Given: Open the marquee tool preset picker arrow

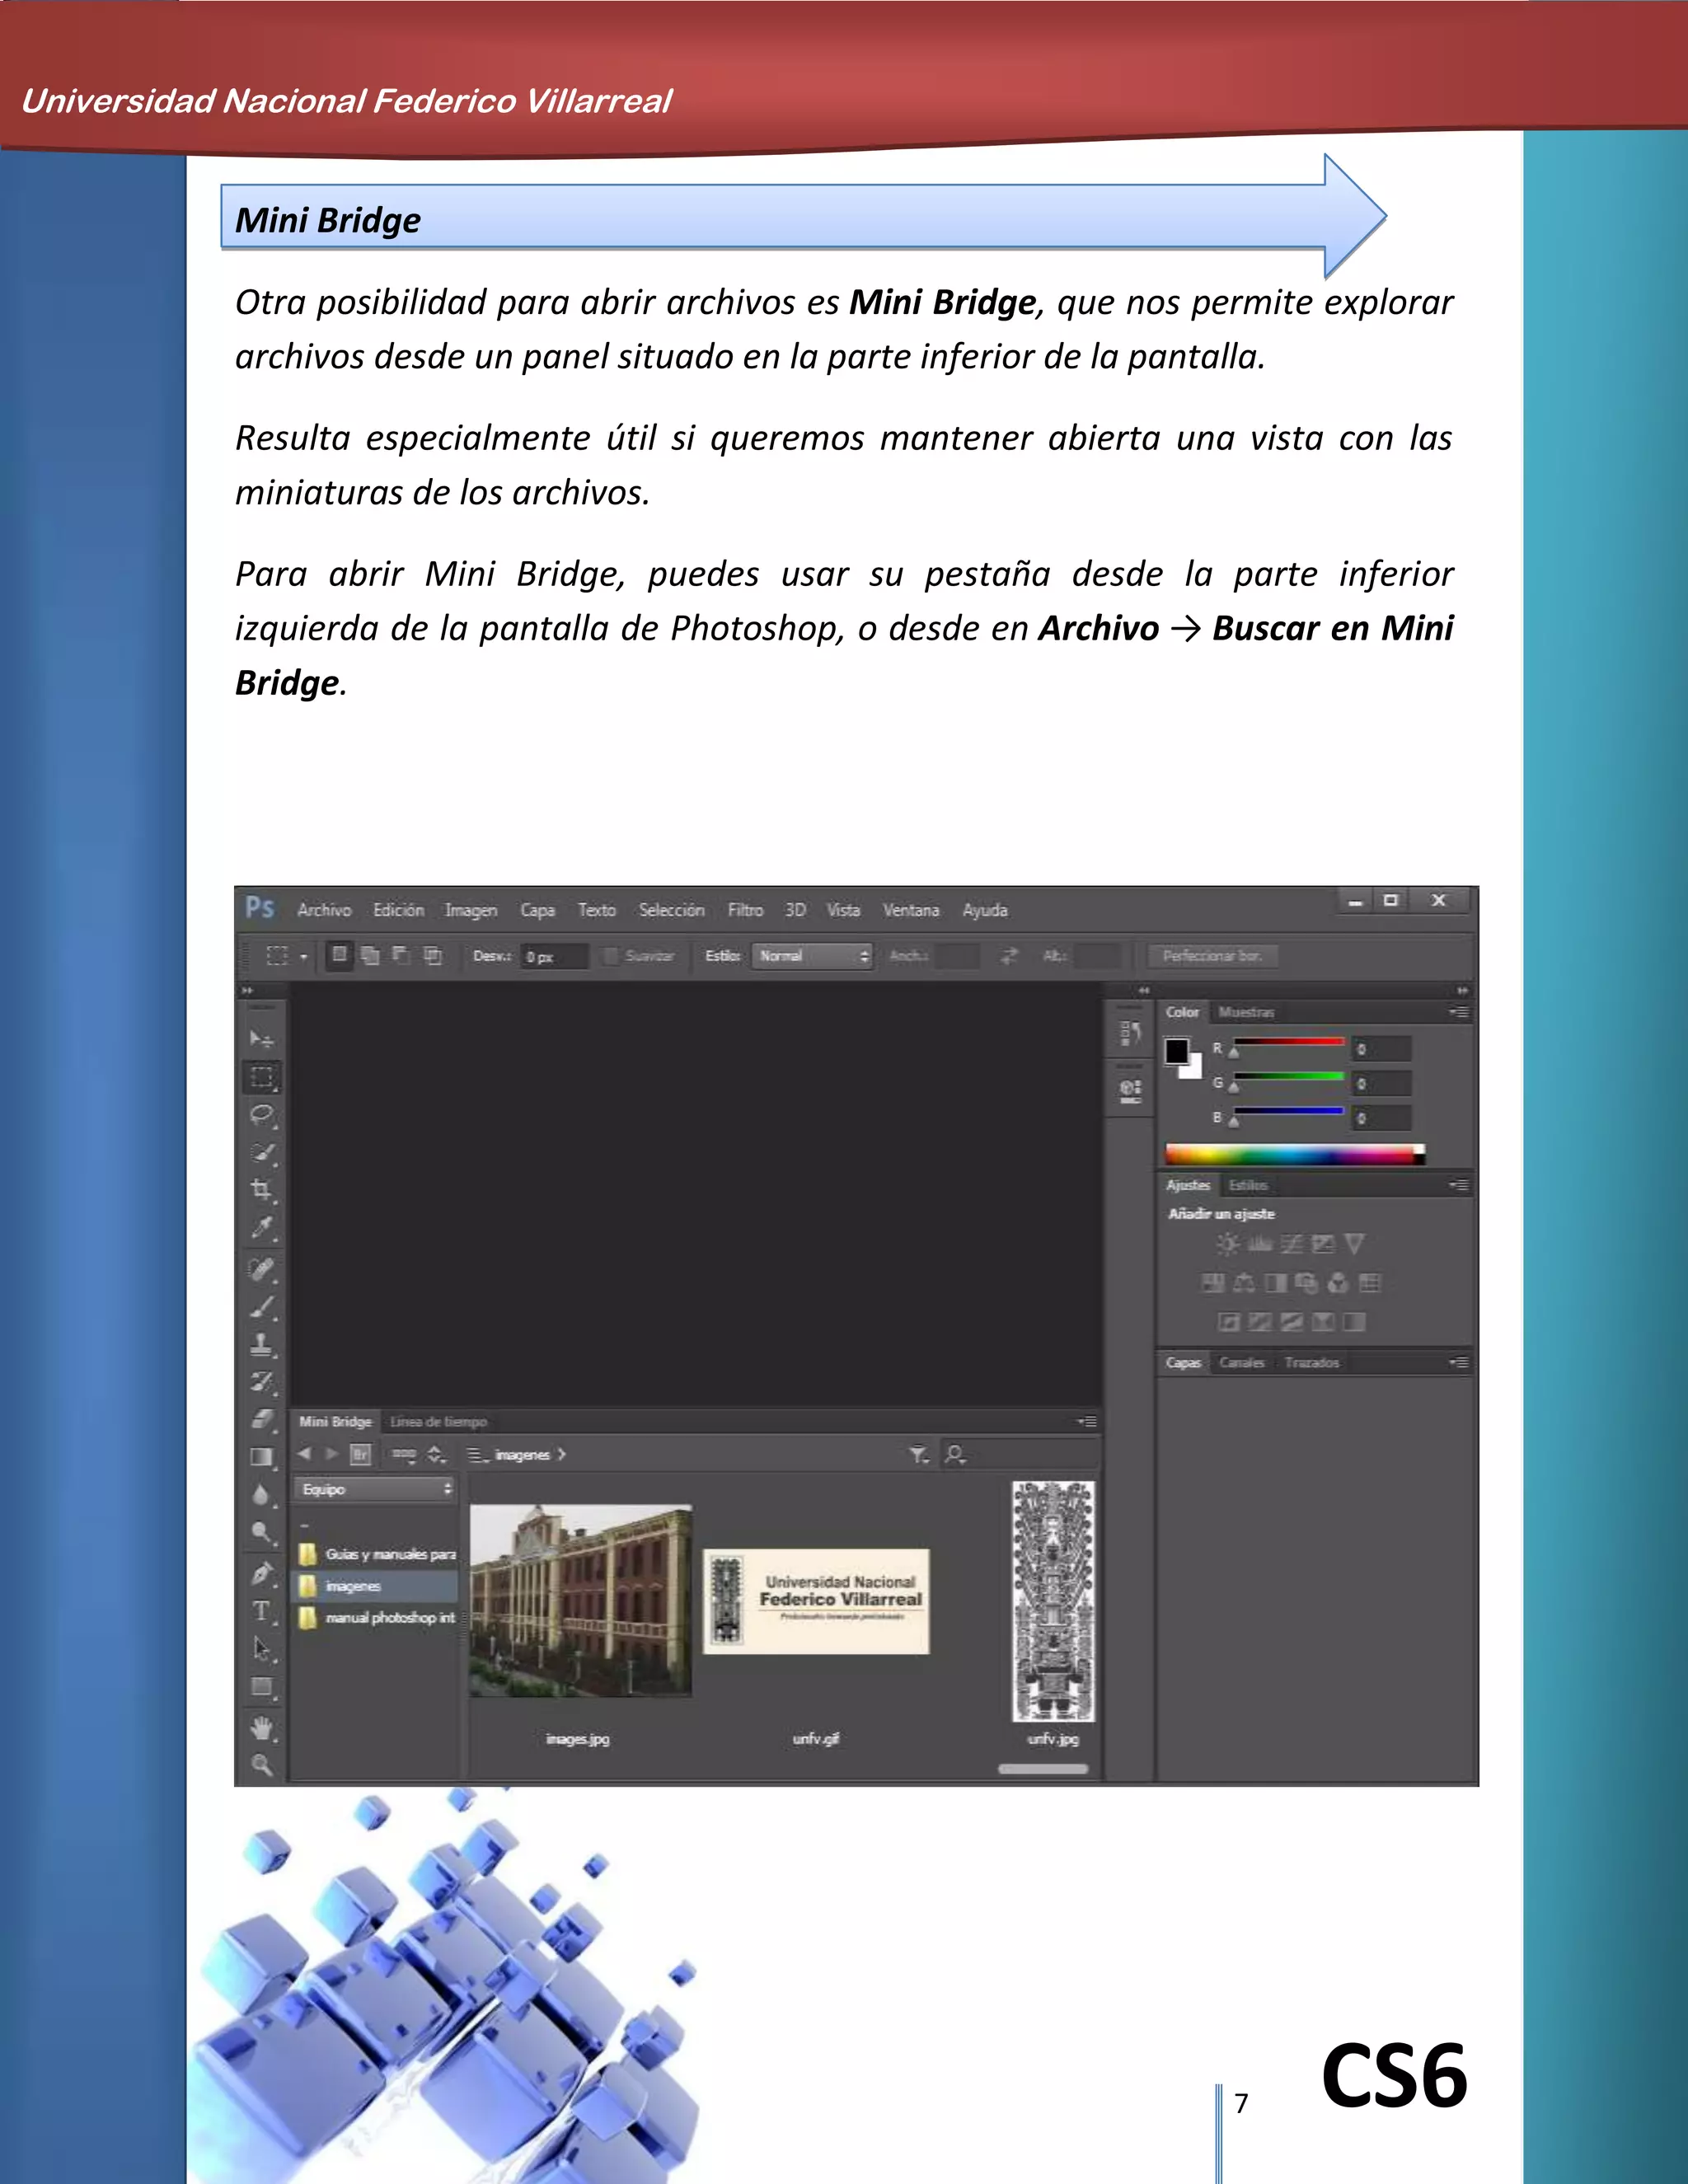Looking at the screenshot, I should pyautogui.click(x=304, y=958).
